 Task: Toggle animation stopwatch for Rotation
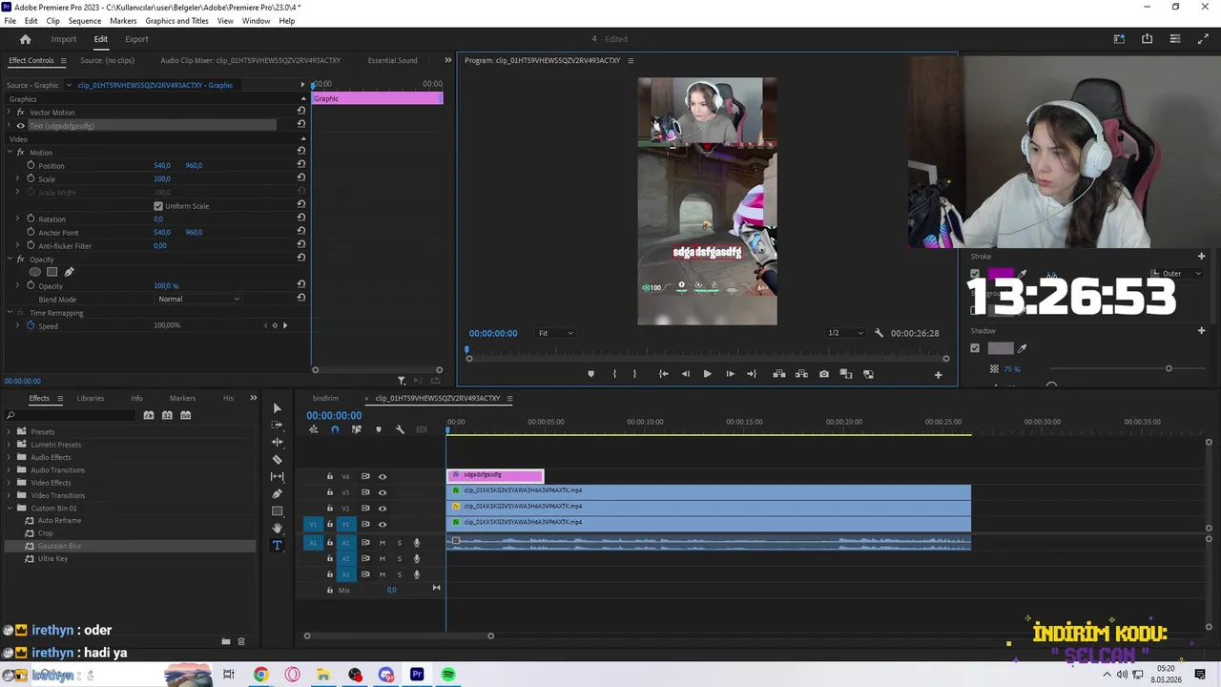coord(31,219)
